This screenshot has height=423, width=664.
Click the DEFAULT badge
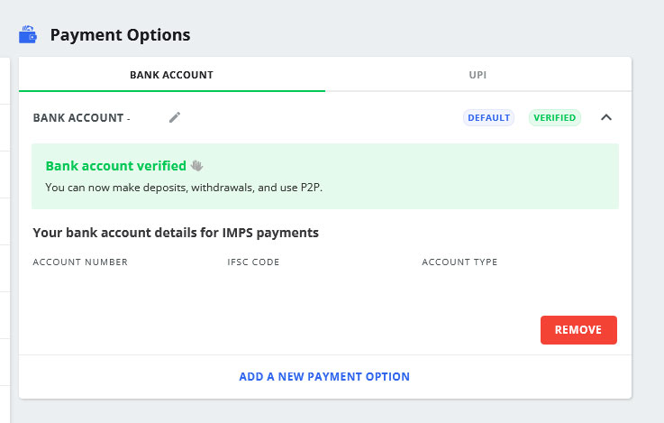tap(488, 117)
